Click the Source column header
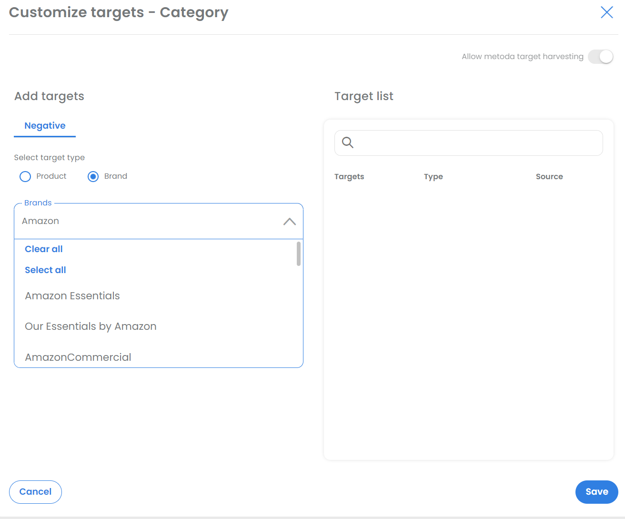The height and width of the screenshot is (519, 625). point(549,177)
